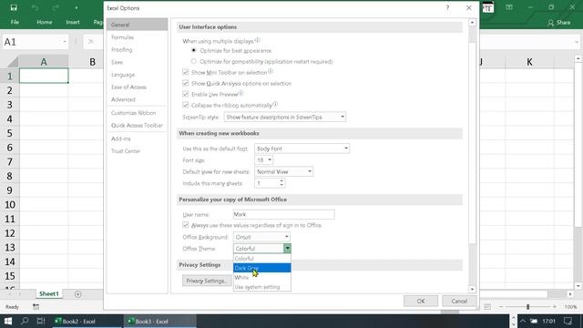This screenshot has width=583, height=328.
Task: Click info icon beside multiple displays label
Action: click(x=257, y=40)
